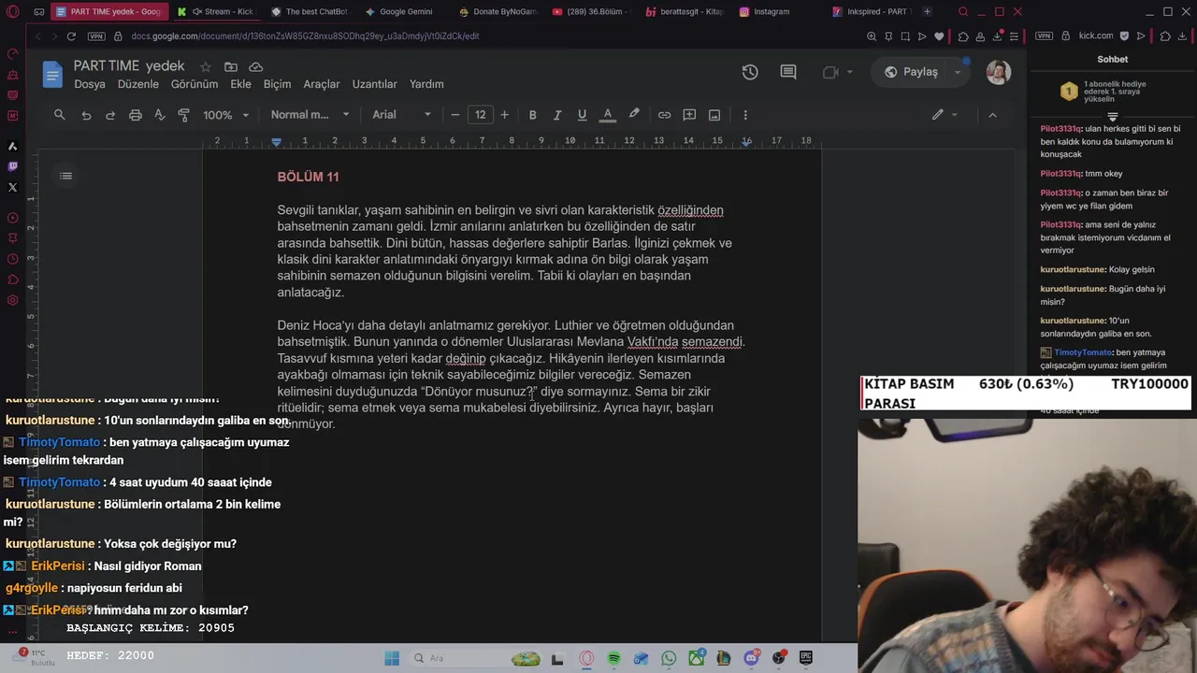The width and height of the screenshot is (1197, 673).
Task: Expand the Paylaş share options arrow
Action: (958, 72)
